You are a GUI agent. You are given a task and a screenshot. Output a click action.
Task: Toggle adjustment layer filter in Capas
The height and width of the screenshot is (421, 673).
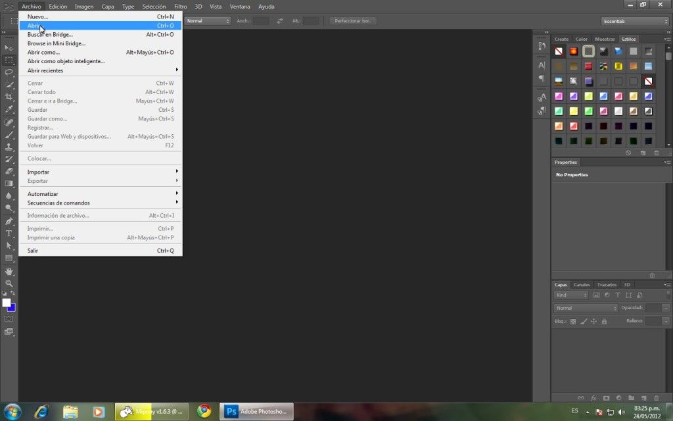click(607, 295)
